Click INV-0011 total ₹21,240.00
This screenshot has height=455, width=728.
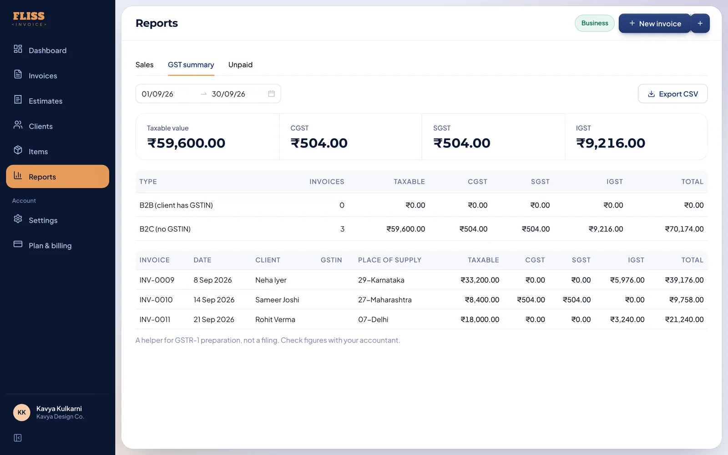684,319
